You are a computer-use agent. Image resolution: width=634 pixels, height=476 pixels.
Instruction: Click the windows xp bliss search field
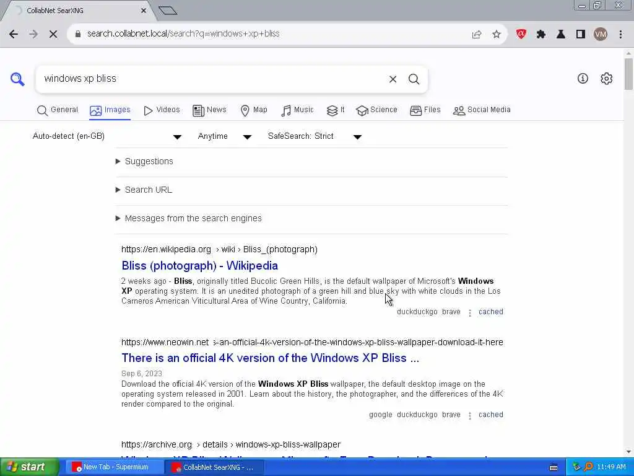pyautogui.click(x=211, y=79)
